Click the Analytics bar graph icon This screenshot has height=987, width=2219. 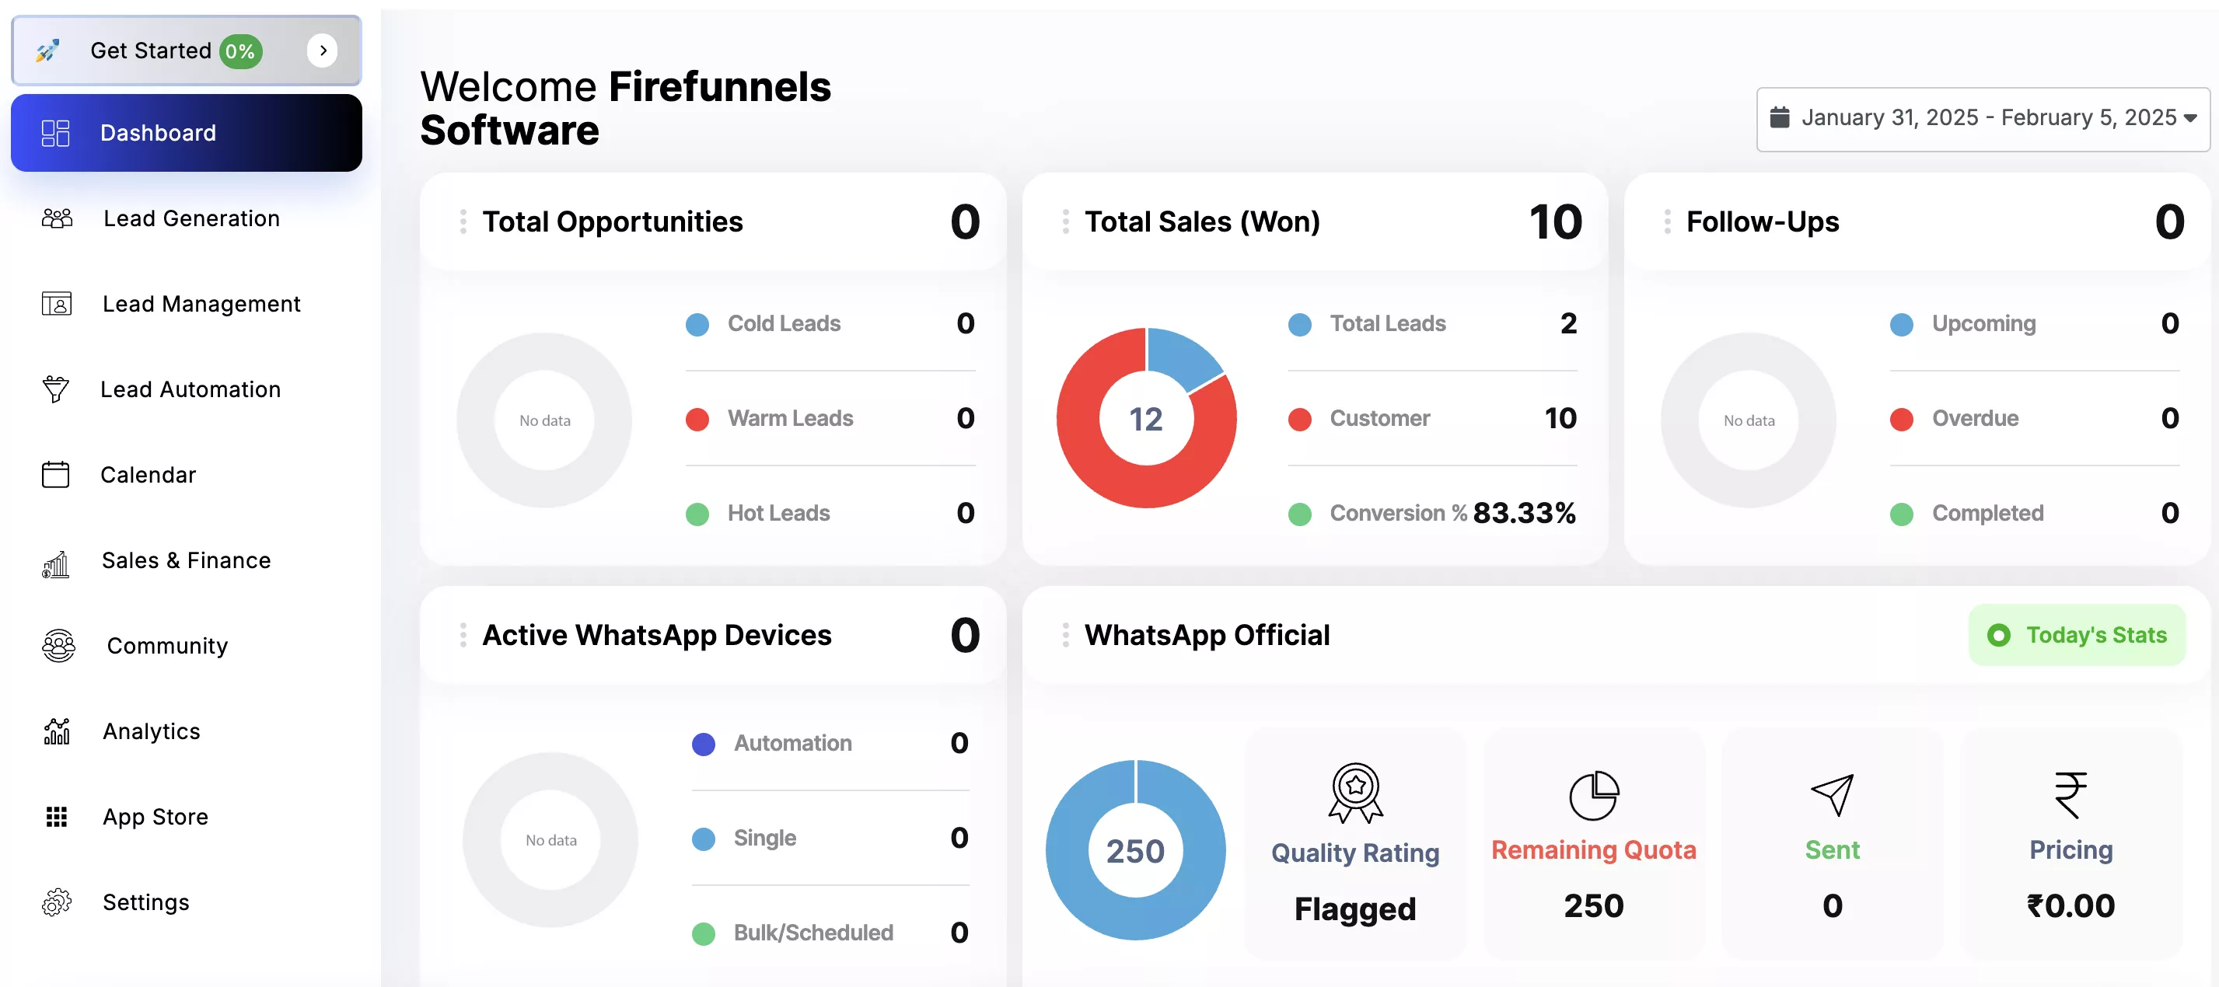tap(57, 731)
